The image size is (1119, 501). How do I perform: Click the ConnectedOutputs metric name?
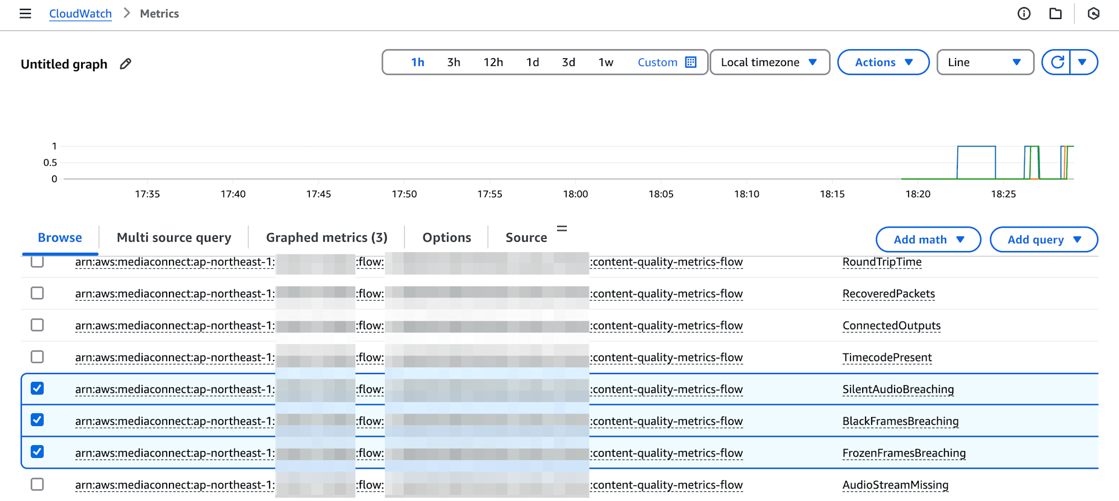coord(891,325)
